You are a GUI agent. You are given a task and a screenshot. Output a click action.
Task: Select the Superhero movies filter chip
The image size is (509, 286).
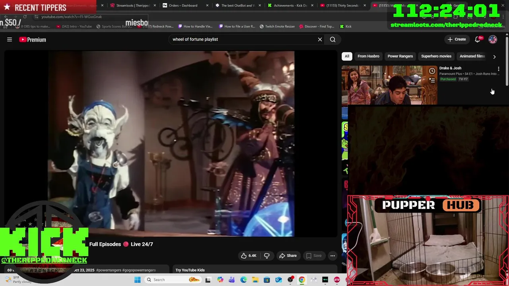tap(436, 56)
